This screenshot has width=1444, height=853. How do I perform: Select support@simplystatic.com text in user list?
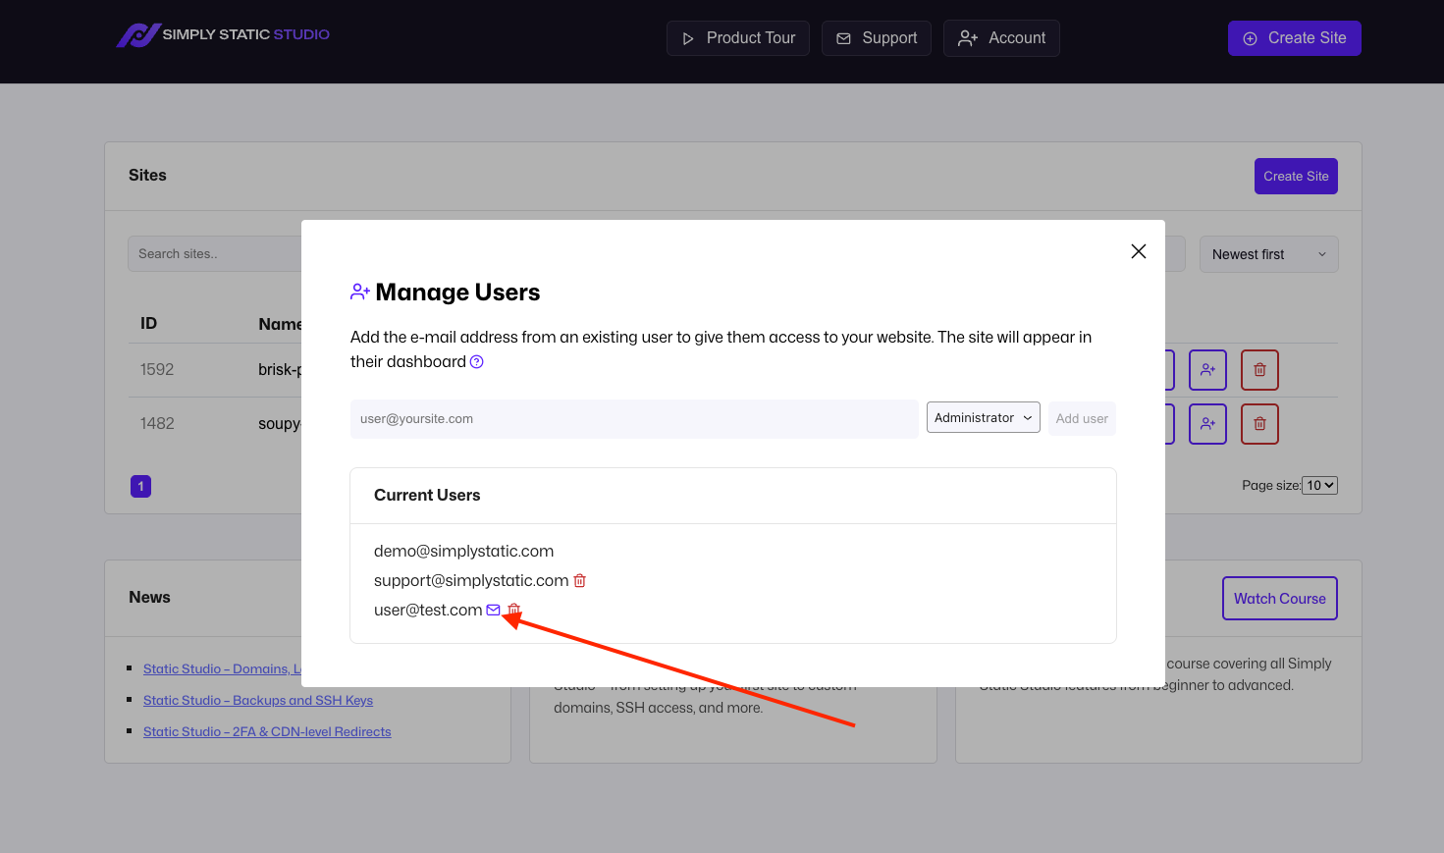[x=471, y=581]
